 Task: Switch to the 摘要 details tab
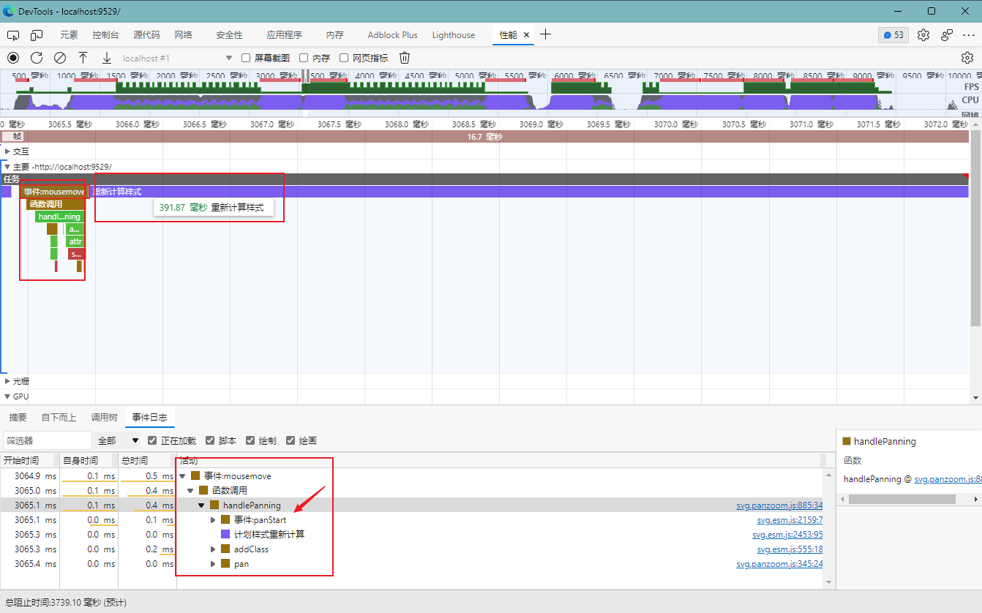(18, 417)
